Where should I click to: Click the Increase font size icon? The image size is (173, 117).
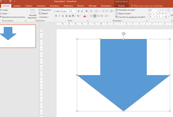tap(78, 11)
